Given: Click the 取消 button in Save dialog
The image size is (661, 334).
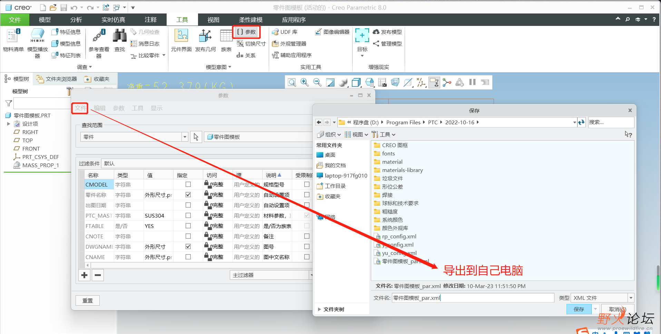Looking at the screenshot, I should point(618,309).
